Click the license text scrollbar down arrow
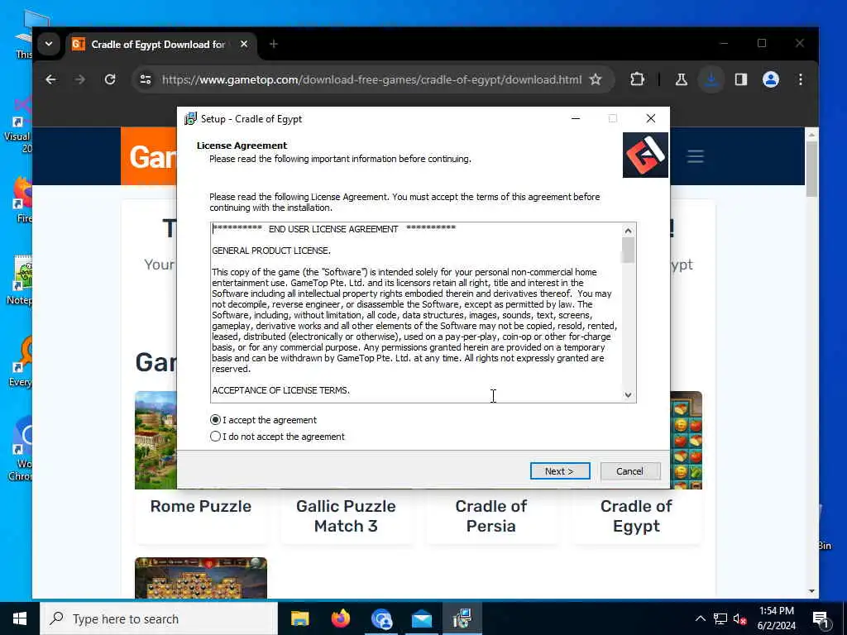847x635 pixels. (628, 394)
